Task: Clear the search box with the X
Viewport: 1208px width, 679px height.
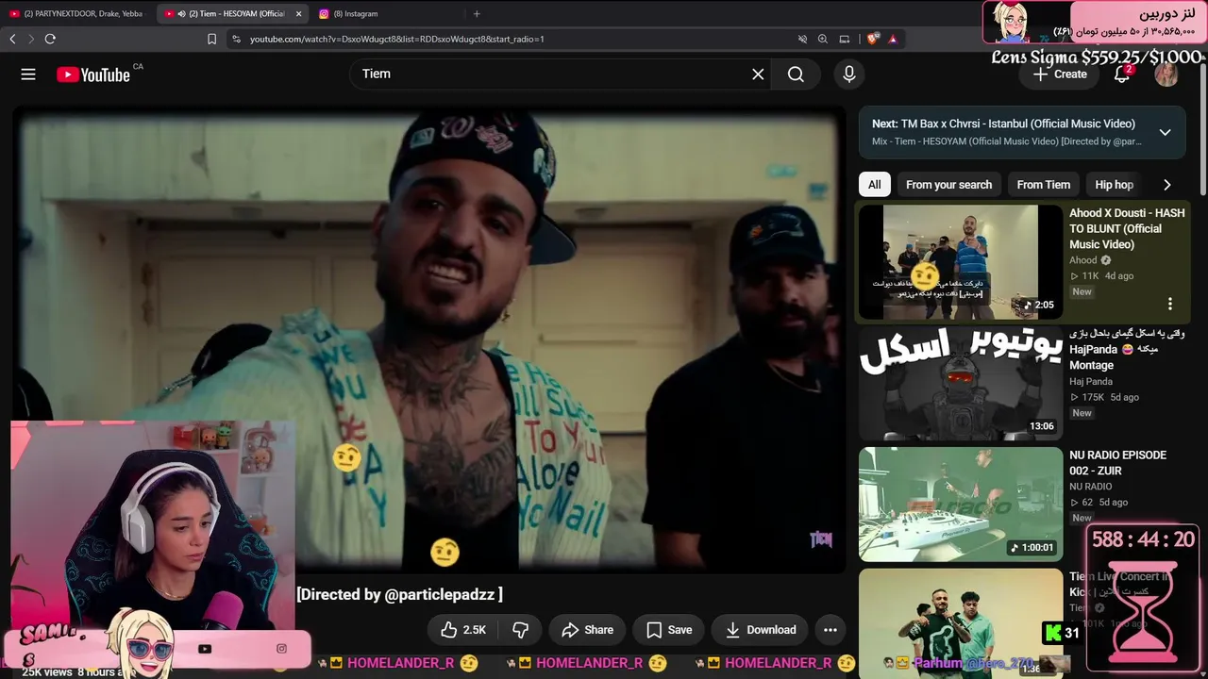Action: 758,75
